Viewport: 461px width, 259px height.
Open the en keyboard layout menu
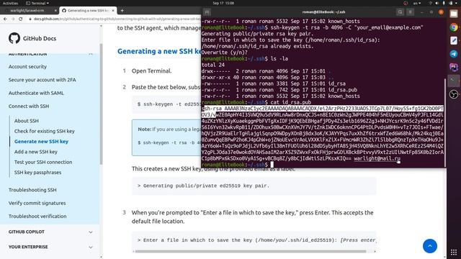click(417, 3)
